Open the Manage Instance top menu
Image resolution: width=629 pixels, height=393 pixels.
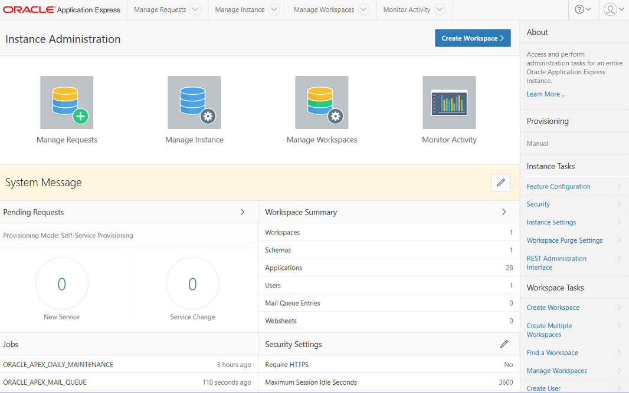click(240, 9)
